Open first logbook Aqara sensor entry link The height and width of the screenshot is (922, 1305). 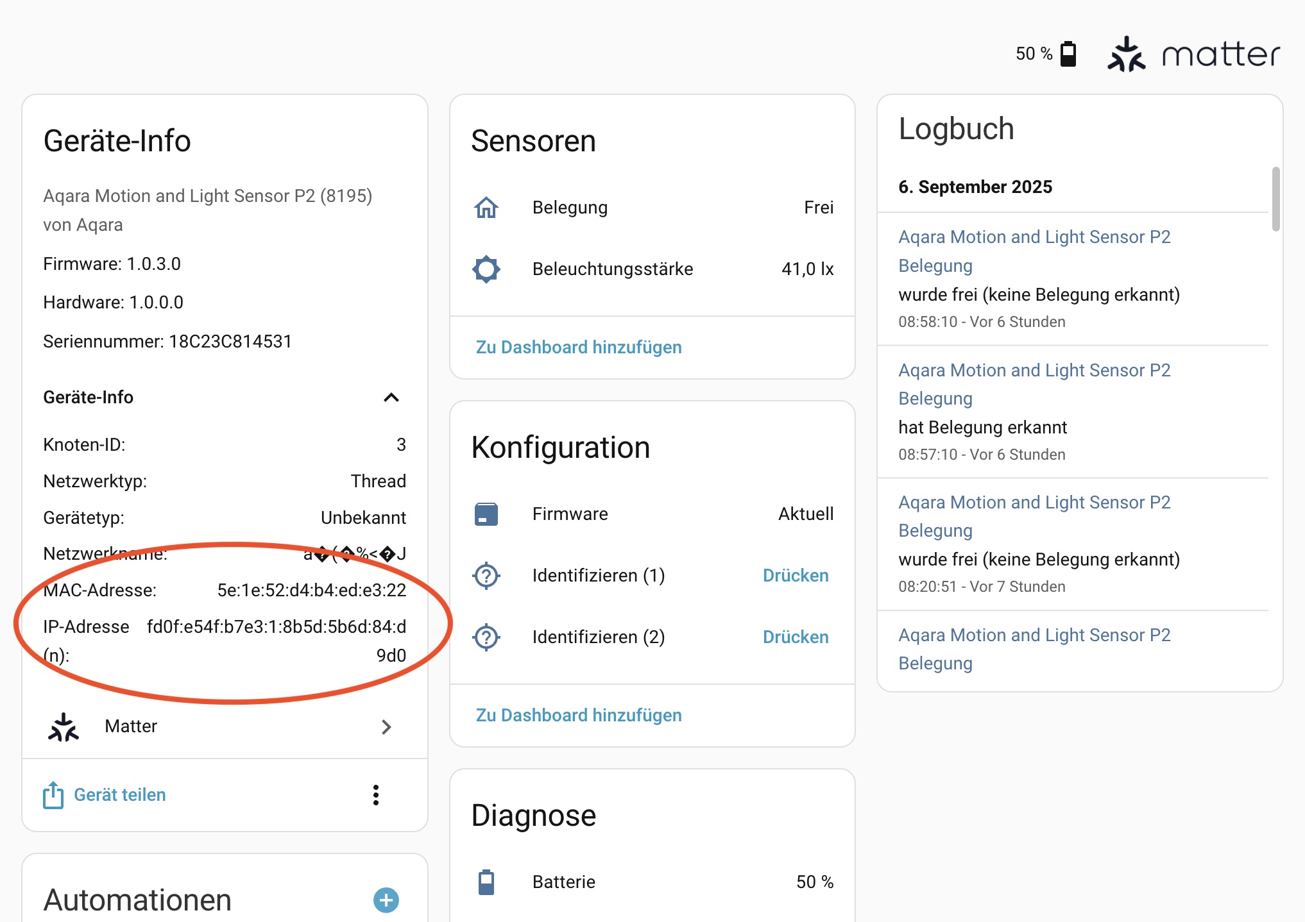(1034, 237)
